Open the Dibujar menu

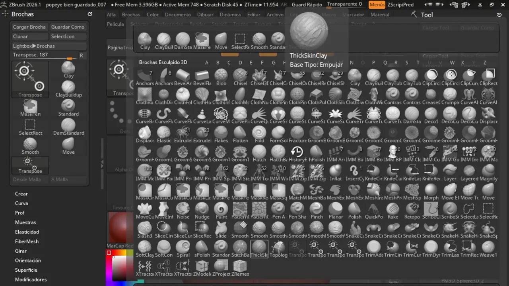point(205,14)
